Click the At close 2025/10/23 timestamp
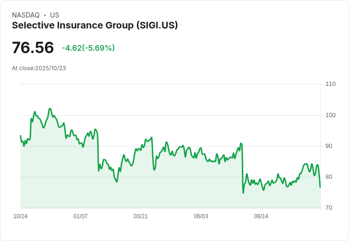Viewport: 349px width, 241px height. pyautogui.click(x=39, y=68)
